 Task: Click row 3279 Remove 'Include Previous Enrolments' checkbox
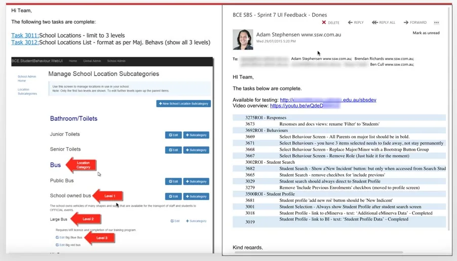[339, 188]
